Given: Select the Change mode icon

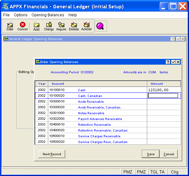Looking at the screenshot, I should click(x=49, y=26).
